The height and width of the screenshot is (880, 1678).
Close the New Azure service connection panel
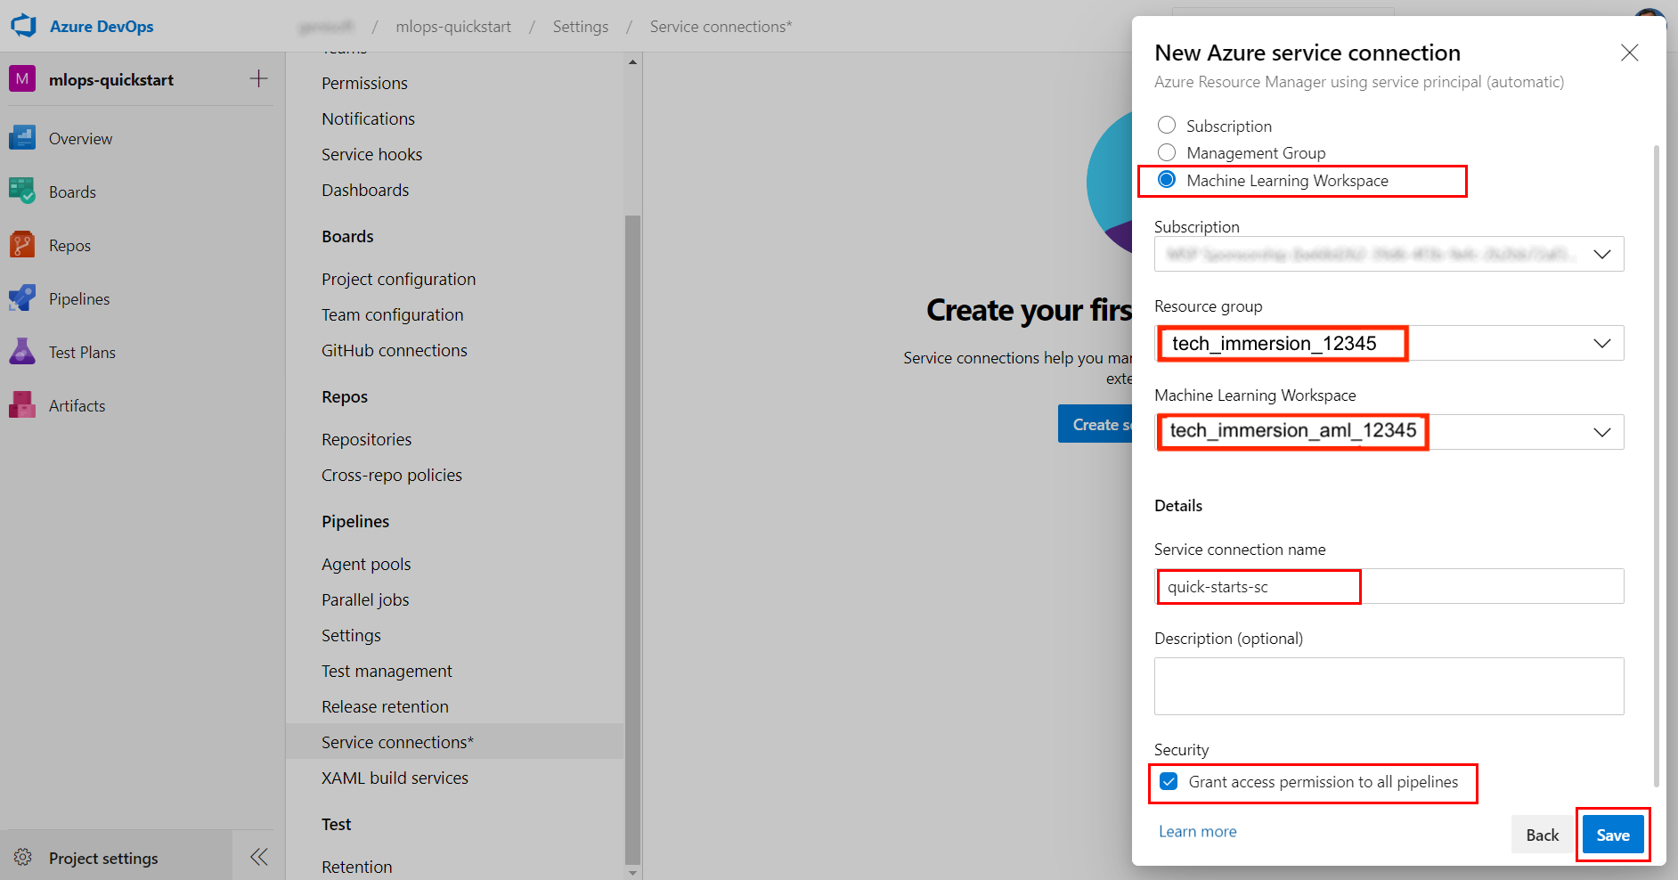1629,53
